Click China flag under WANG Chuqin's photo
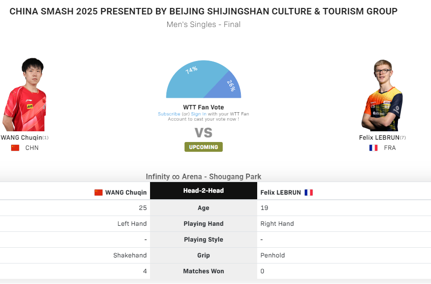The height and width of the screenshot is (284, 431). [15, 148]
